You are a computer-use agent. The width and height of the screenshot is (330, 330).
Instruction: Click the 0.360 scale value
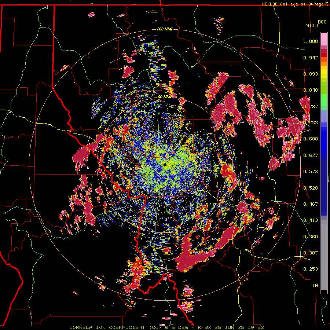[311, 237]
